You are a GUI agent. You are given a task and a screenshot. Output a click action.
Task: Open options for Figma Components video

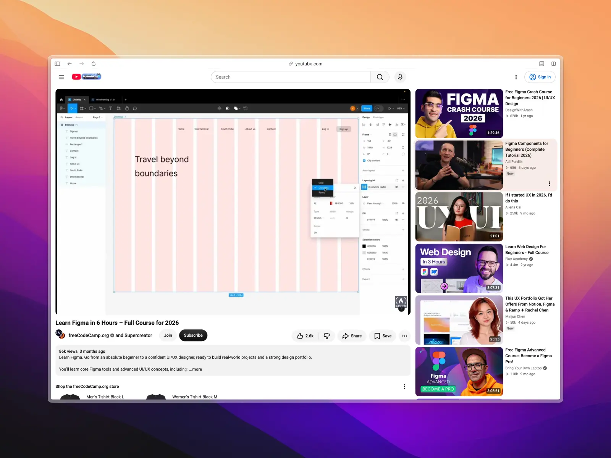coord(550,184)
